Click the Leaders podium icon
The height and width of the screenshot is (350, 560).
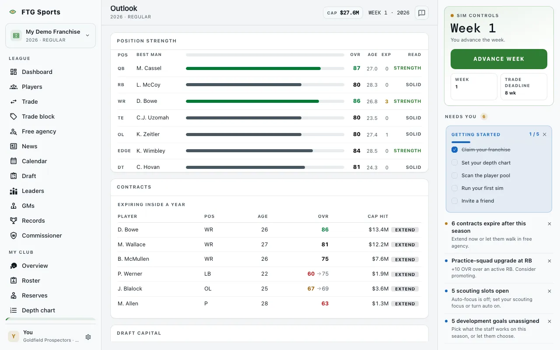14,191
